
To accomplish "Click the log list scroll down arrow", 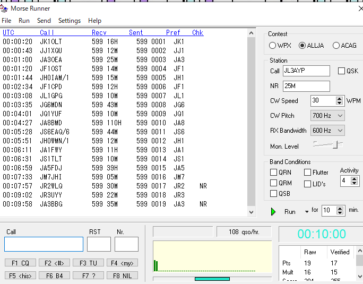I will (251, 212).
